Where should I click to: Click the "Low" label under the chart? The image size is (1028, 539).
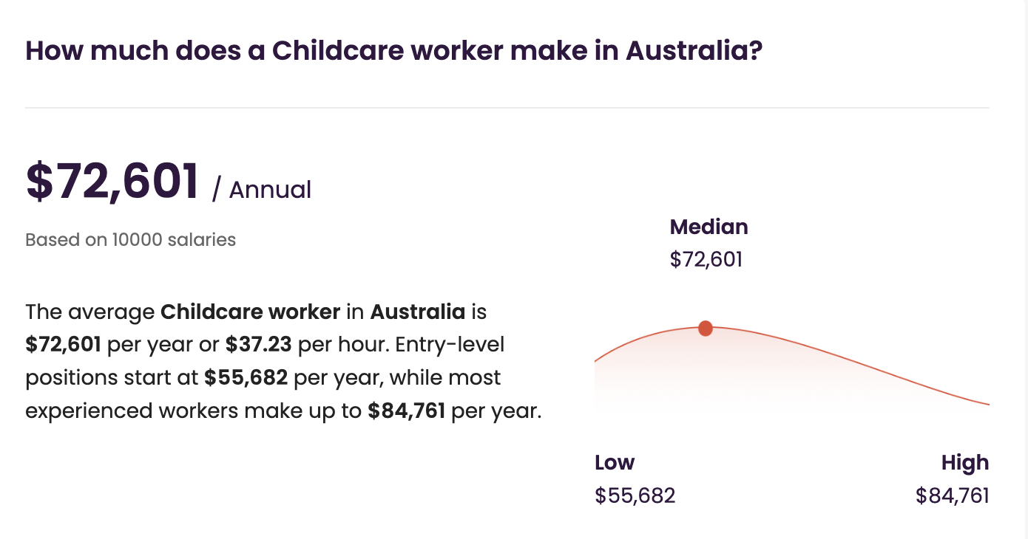[x=615, y=463]
